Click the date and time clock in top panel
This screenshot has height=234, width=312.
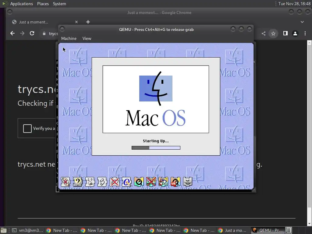click(294, 4)
